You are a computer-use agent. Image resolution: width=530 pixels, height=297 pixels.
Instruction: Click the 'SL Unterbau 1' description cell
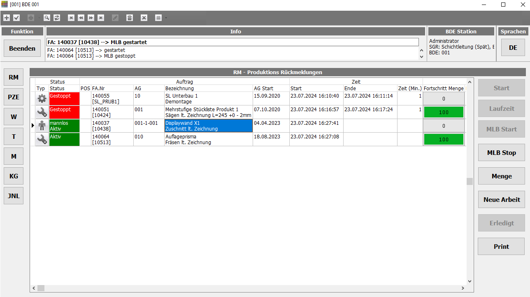(x=208, y=98)
